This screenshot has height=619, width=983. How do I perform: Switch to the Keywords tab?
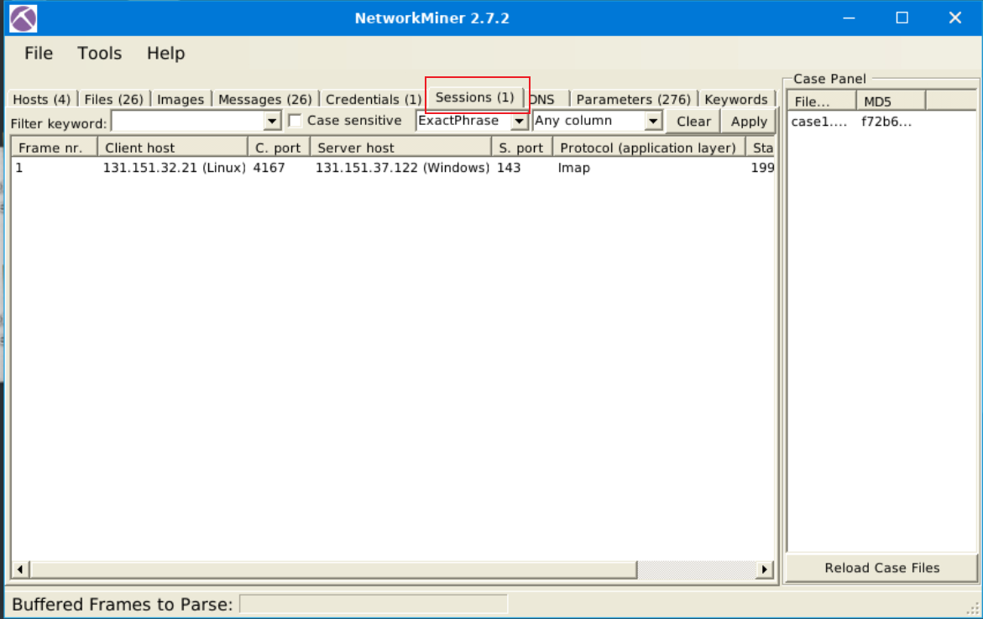(x=736, y=99)
